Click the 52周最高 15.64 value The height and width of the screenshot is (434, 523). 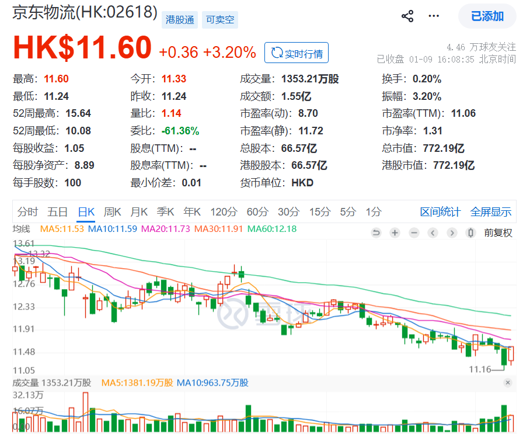(78, 113)
